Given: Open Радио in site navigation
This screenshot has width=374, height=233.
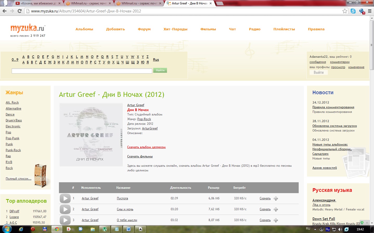Looking at the screenshot, I should [255, 29].
